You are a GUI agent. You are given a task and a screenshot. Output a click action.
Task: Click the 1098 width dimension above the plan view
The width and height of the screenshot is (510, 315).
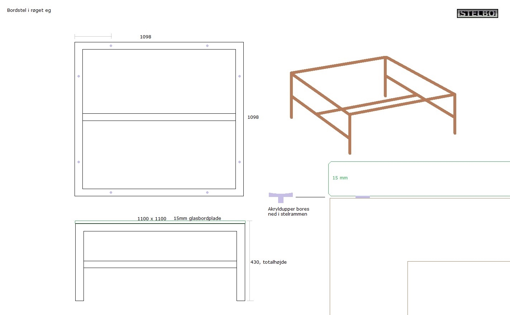point(146,37)
